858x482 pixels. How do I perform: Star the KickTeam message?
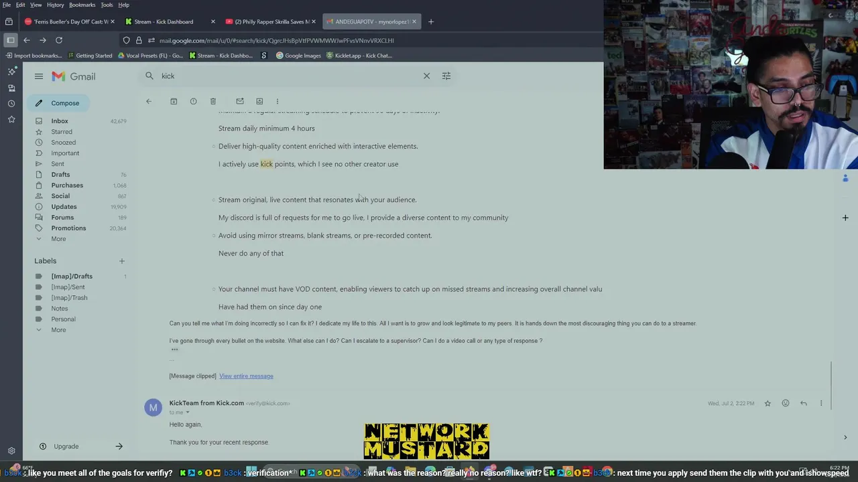768,403
